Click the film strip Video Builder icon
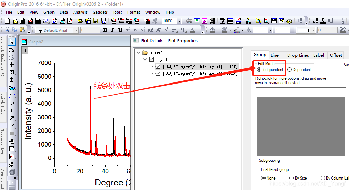 [212, 21]
